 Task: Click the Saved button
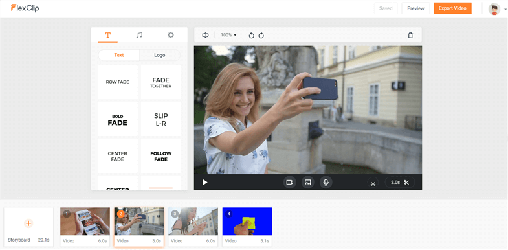386,8
